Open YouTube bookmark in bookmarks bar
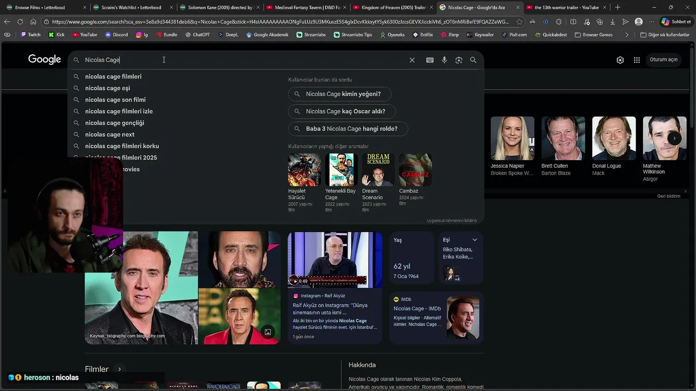696x391 pixels. [84, 35]
